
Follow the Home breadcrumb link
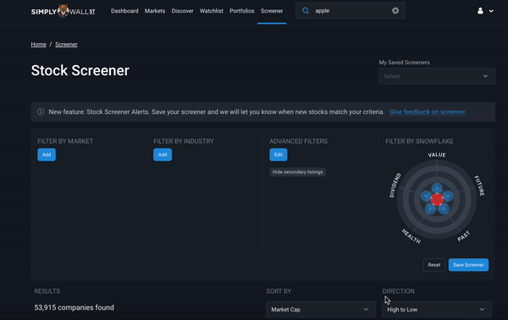tap(39, 44)
